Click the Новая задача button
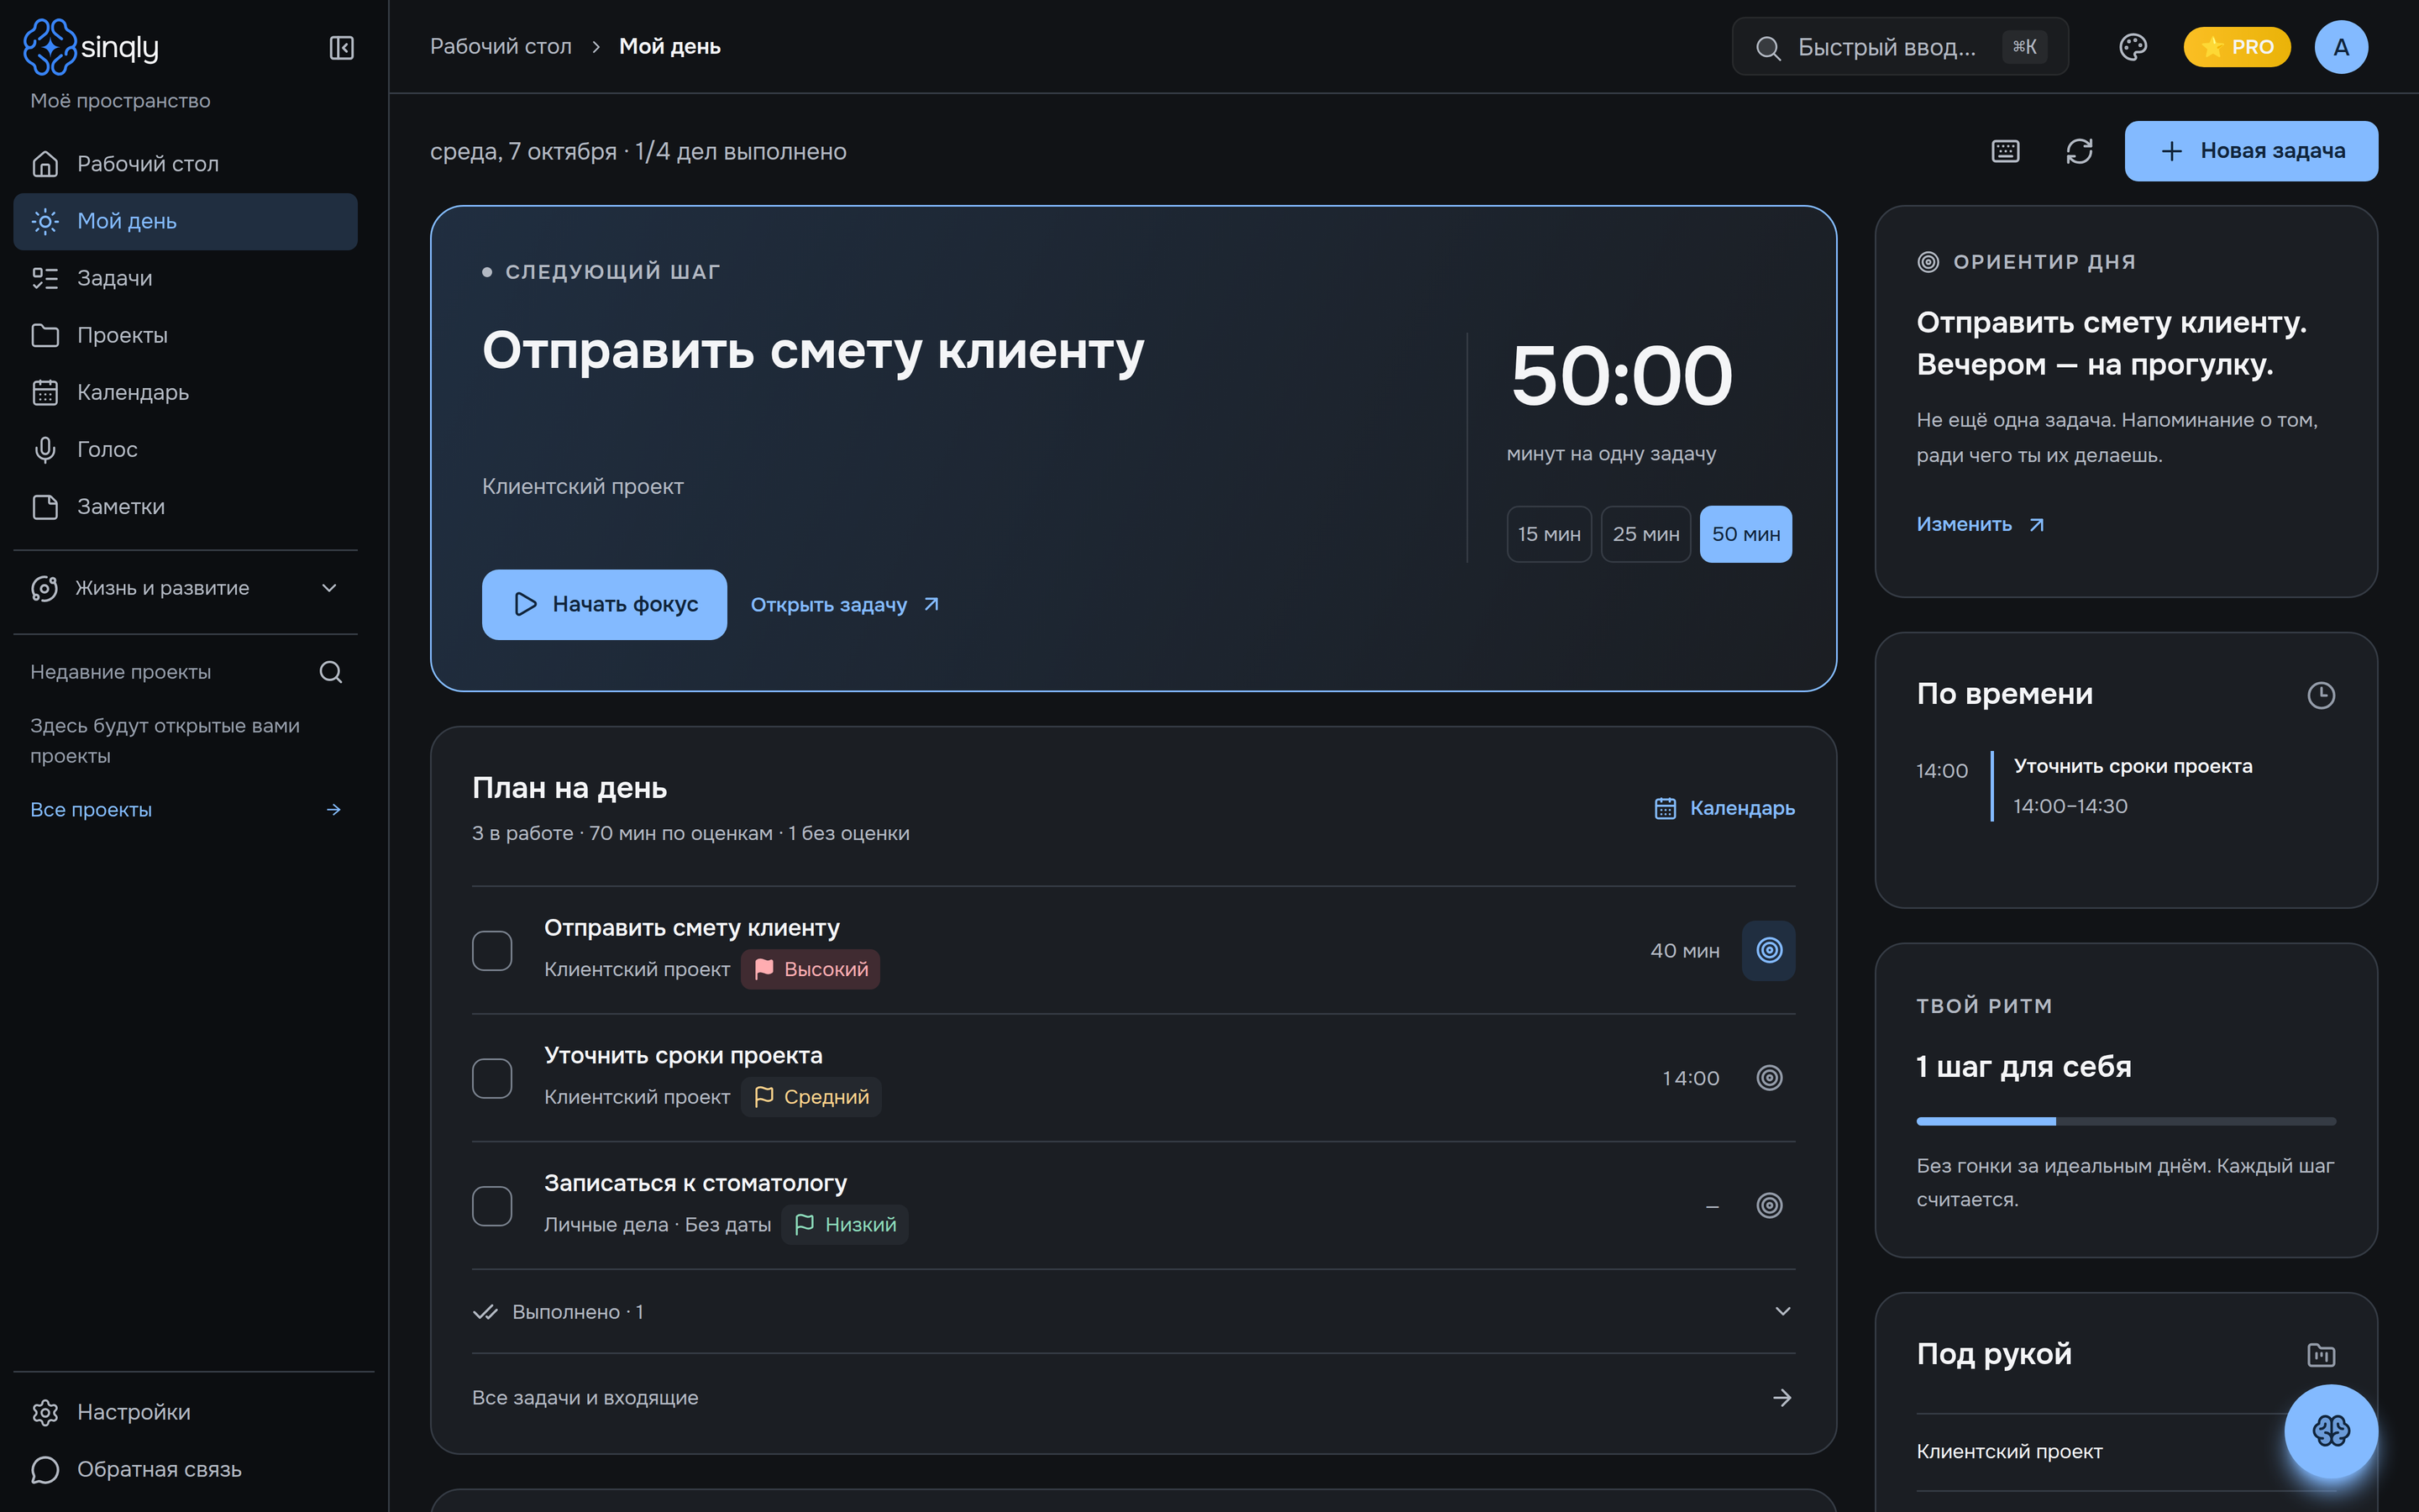The width and height of the screenshot is (2419, 1512). point(2251,151)
